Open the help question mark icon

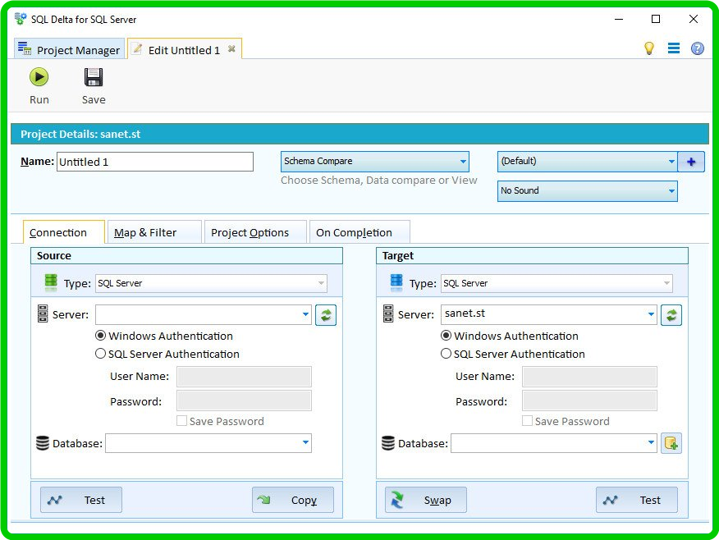pyautogui.click(x=698, y=48)
